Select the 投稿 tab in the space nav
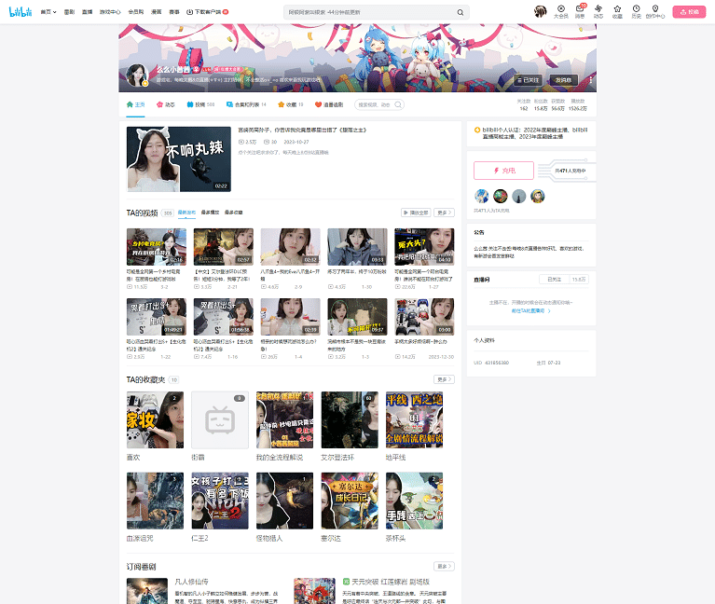715x604 pixels. point(200,104)
